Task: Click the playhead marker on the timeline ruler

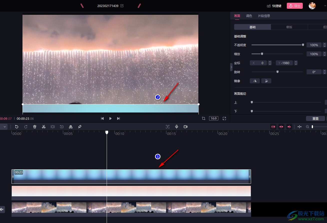Action: click(107, 132)
